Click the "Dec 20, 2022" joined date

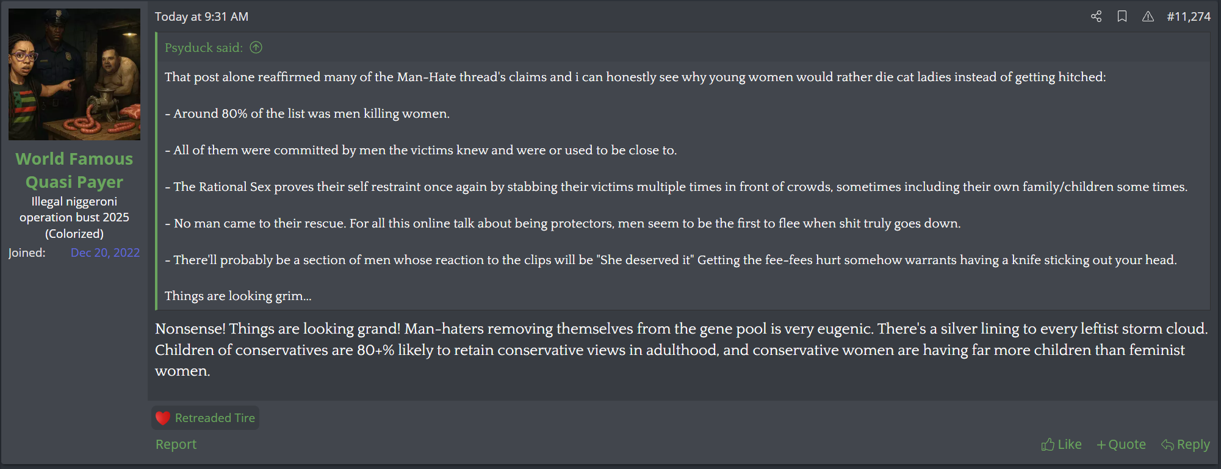coord(105,252)
